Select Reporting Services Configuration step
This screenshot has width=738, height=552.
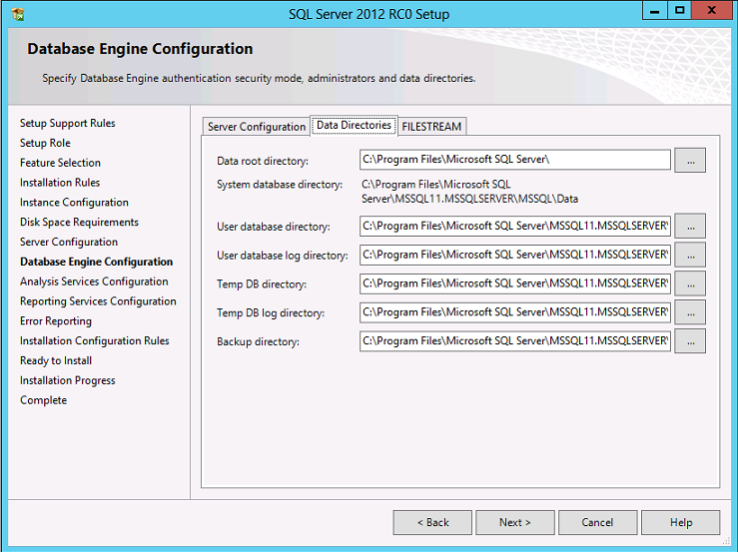98,301
